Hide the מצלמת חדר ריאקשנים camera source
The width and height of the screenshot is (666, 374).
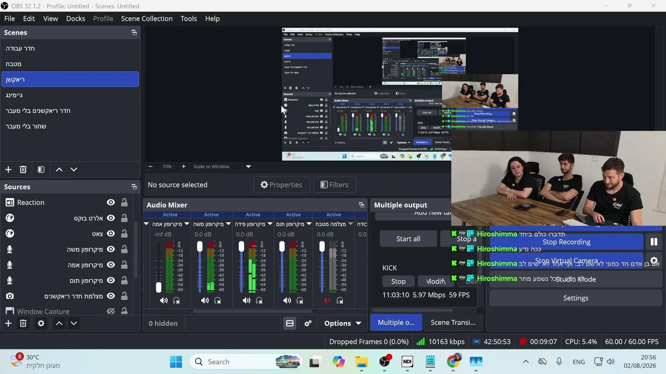click(111, 296)
